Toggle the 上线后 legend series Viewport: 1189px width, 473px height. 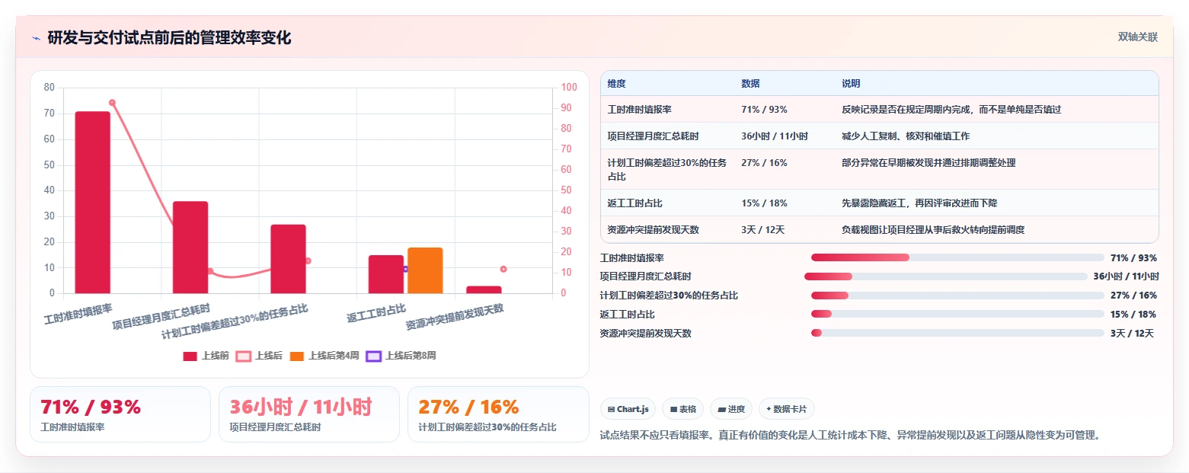[260, 356]
